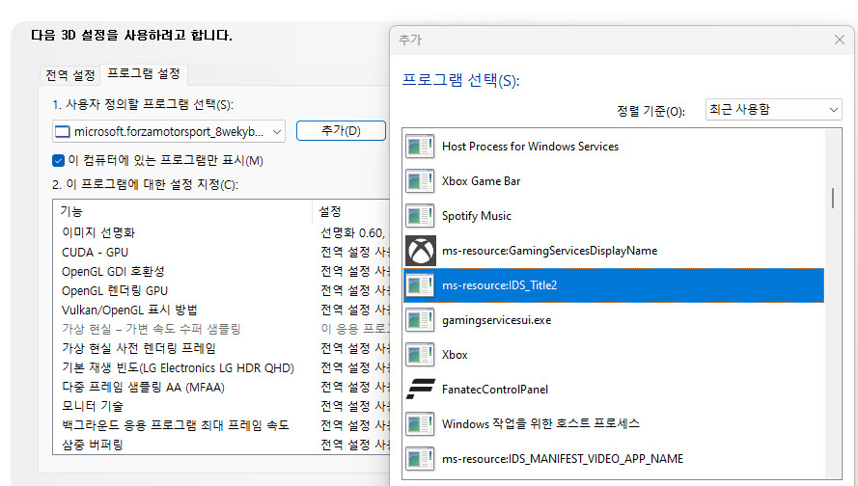858x486 pixels.
Task: Click the Host Process for Windows Services icon
Action: pyautogui.click(x=420, y=147)
